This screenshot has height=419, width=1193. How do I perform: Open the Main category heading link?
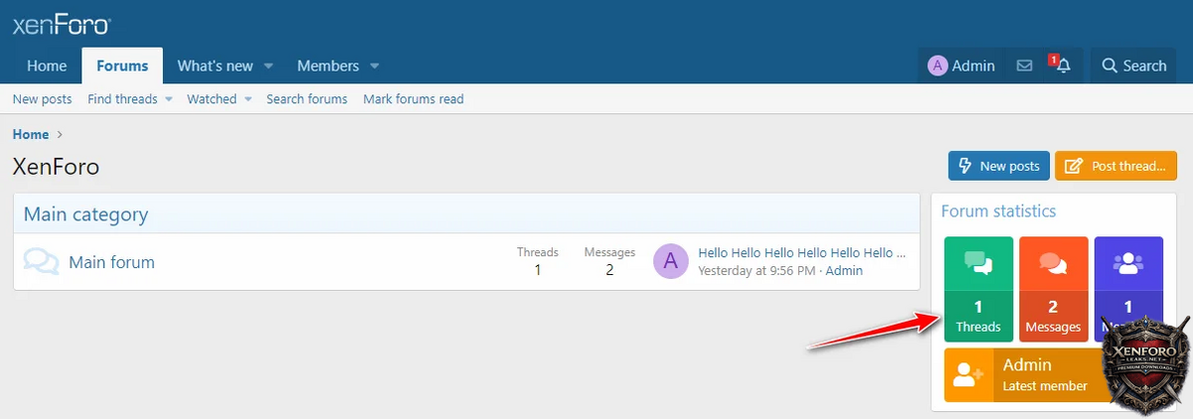(85, 213)
